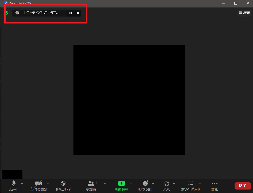The image size is (253, 193).
Task: Click the central black video tile
Action: pos(129,100)
